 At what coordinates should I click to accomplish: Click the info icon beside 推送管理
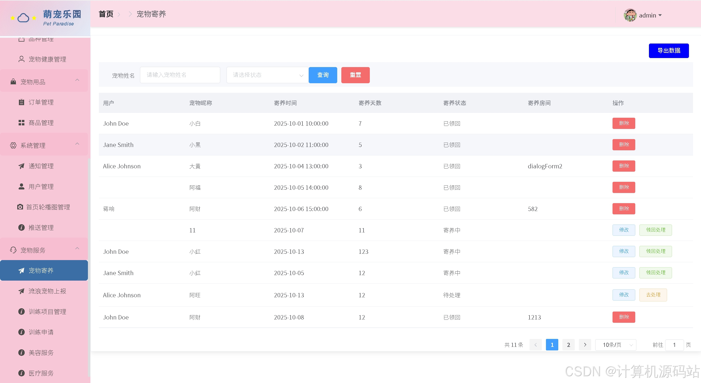(21, 228)
